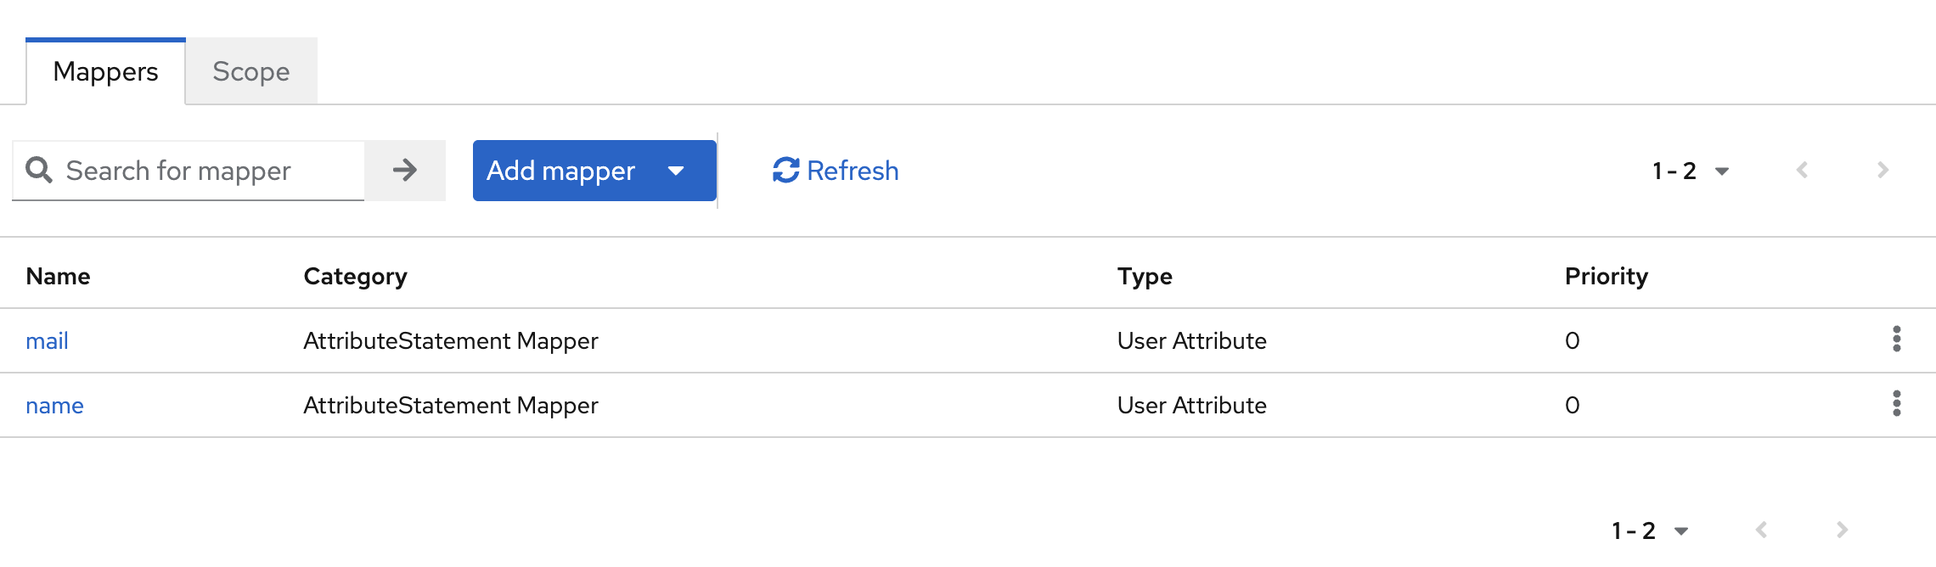
Task: Select the Mappers tab
Action: [x=105, y=71]
